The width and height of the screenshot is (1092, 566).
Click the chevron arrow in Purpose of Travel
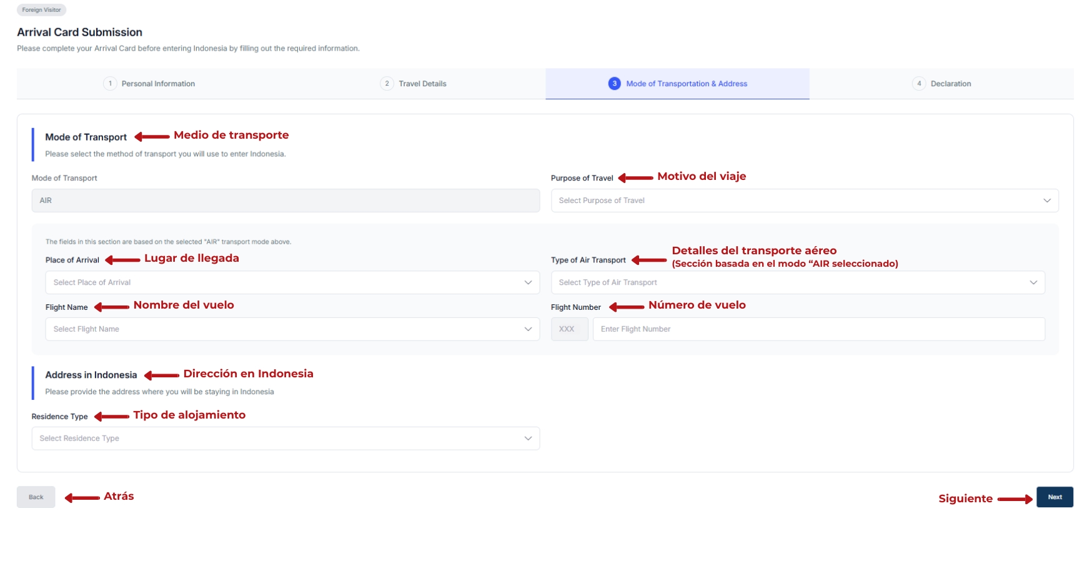[x=1047, y=201]
